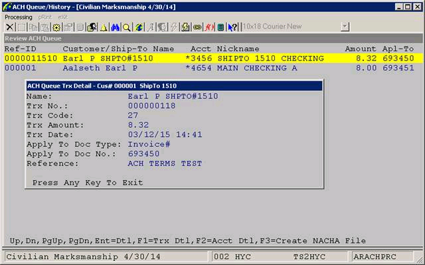Screen dimensions: 425x265
Task: Click Ref-ID 0000011510 in highlighted row
Action: click(x=31, y=58)
